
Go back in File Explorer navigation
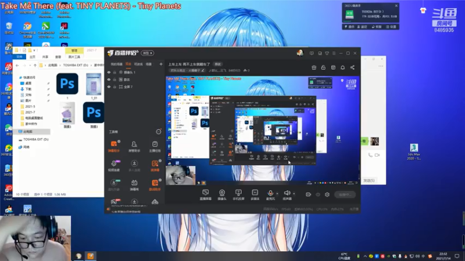tap(17, 65)
